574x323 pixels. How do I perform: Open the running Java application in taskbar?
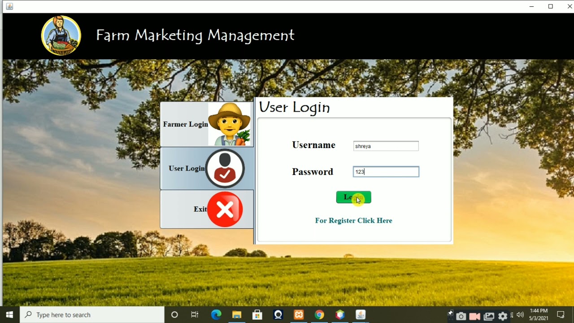(360, 314)
